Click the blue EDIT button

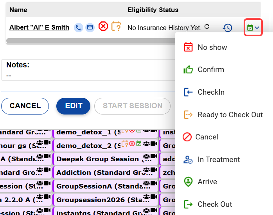click(x=74, y=106)
